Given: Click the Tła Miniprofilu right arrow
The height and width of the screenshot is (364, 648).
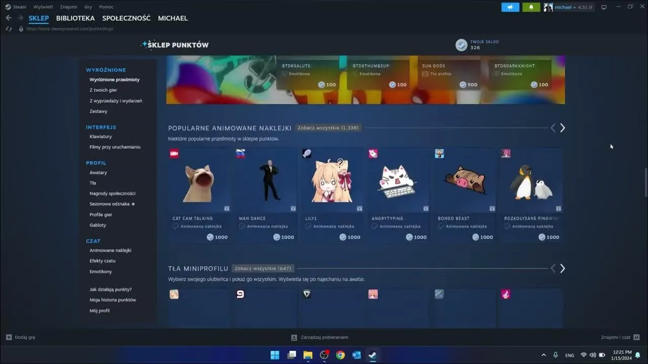Looking at the screenshot, I should point(562,268).
